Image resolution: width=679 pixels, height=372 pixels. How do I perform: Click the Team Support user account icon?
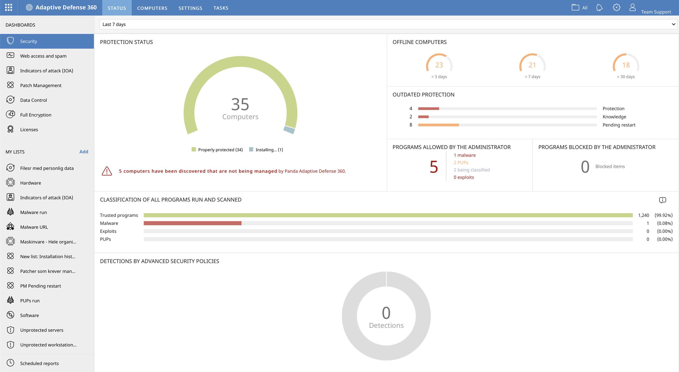pos(633,8)
